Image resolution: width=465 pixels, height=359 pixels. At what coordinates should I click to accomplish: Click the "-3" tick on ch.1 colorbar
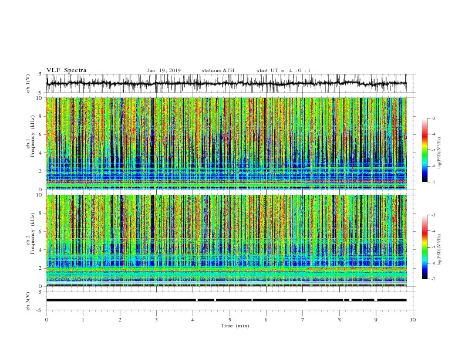click(433, 118)
